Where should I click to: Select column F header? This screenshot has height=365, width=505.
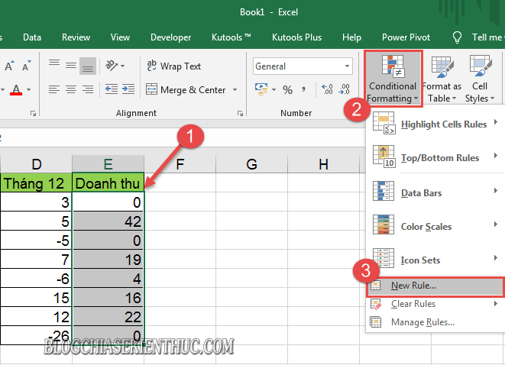point(180,164)
